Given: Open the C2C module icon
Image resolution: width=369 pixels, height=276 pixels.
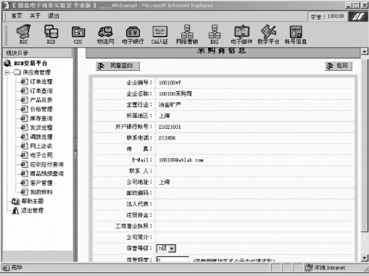Looking at the screenshot, I should [x=78, y=35].
